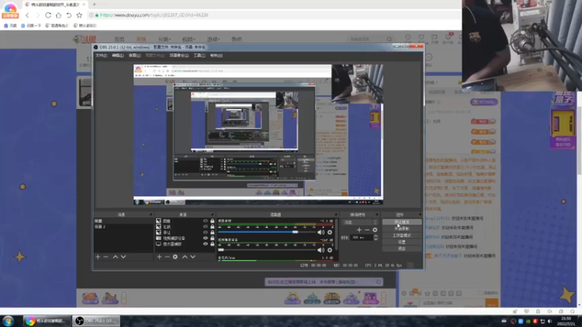Open the 百度一下 bookmark link
The image size is (582, 327).
[x=31, y=25]
